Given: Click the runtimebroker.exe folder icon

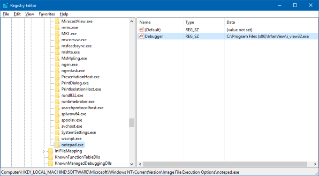Looking at the screenshot, I should pos(57,102).
